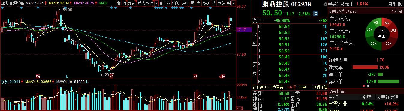Click the question mark help icon in 资金分析

pos(392,11)
